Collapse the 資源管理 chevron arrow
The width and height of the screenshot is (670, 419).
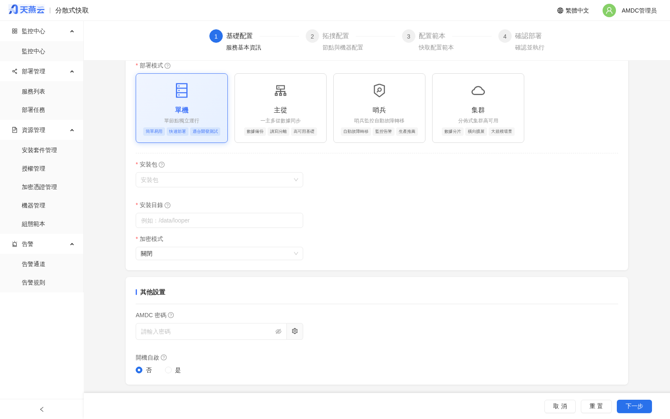72,130
